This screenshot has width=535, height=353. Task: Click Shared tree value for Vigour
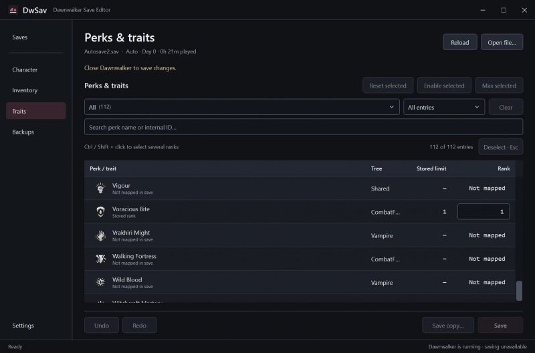click(380, 189)
